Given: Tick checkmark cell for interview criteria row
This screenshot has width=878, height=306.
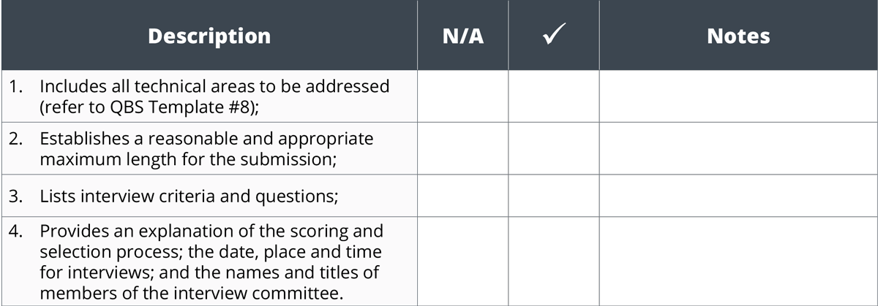Looking at the screenshot, I should click(554, 196).
